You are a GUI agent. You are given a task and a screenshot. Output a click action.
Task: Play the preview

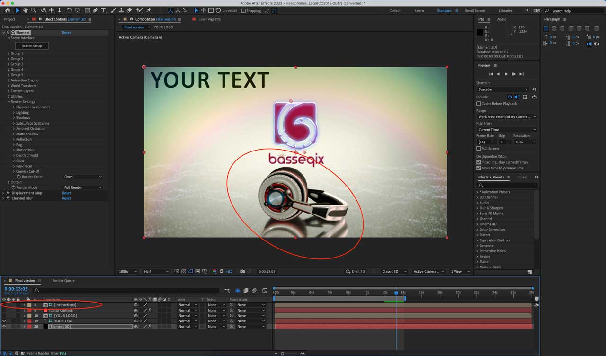click(x=506, y=74)
